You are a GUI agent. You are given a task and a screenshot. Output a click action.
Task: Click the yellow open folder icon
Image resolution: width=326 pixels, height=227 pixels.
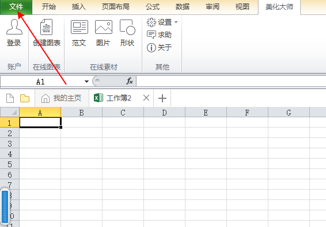point(25,98)
